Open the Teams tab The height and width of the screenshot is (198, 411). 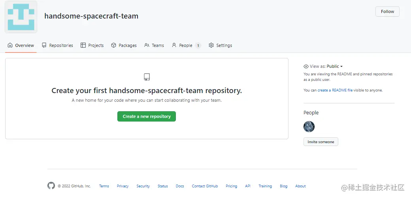(154, 45)
